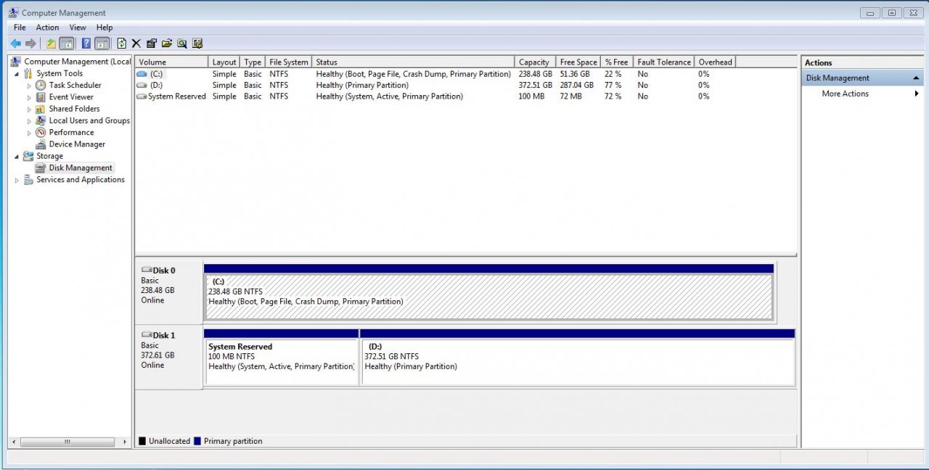Click the Performance monitor icon
The image size is (929, 470).
click(x=41, y=133)
